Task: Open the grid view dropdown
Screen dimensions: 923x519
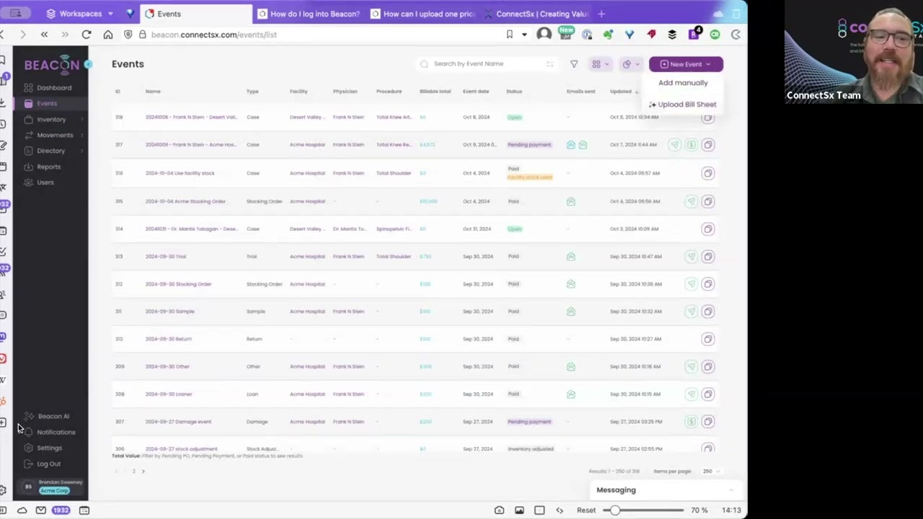Action: 600,64
